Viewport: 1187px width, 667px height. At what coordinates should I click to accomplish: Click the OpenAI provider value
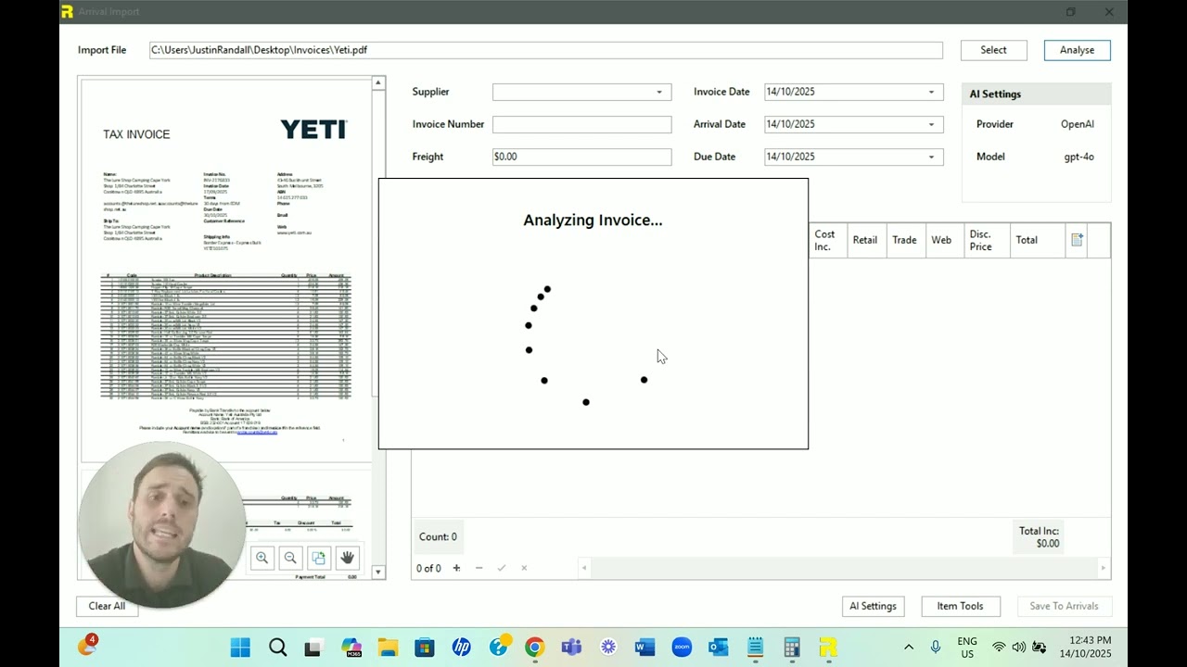(1078, 124)
